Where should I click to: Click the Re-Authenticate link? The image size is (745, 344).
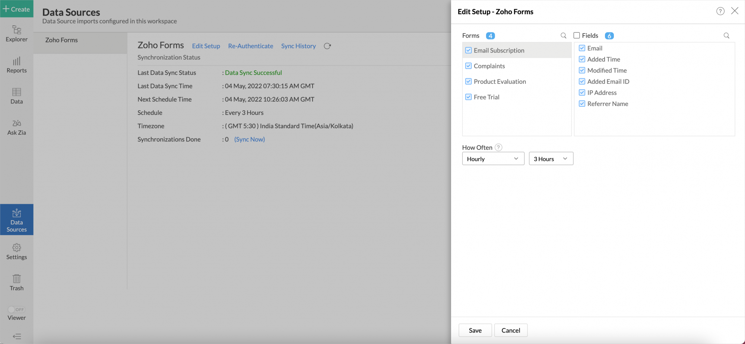(x=251, y=46)
